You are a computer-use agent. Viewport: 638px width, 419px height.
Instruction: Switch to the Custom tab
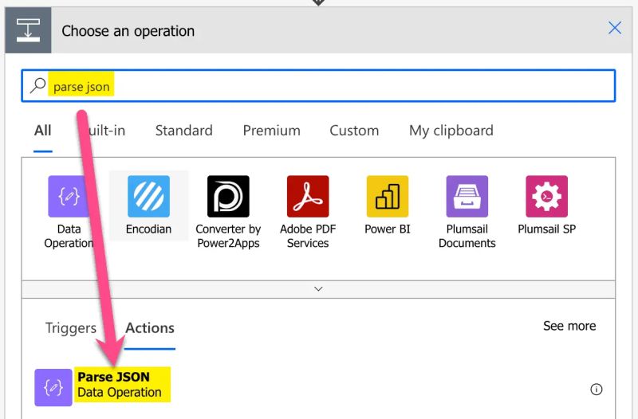click(354, 131)
